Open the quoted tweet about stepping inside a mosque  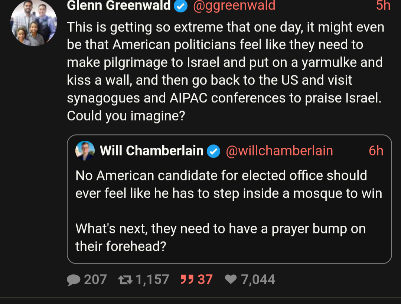(229, 210)
